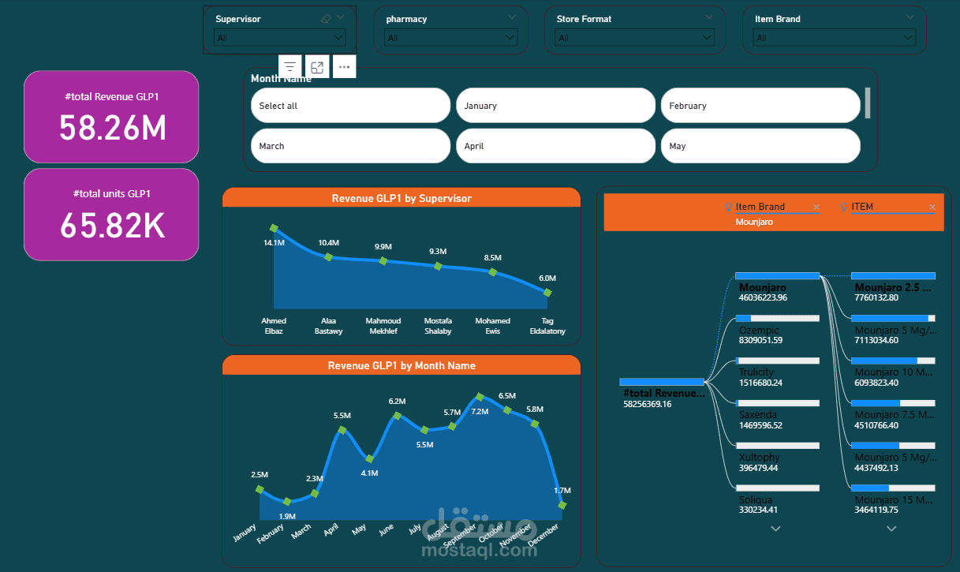Click January 2.5M data marker
Viewport: 960px width, 572px height.
[260, 490]
